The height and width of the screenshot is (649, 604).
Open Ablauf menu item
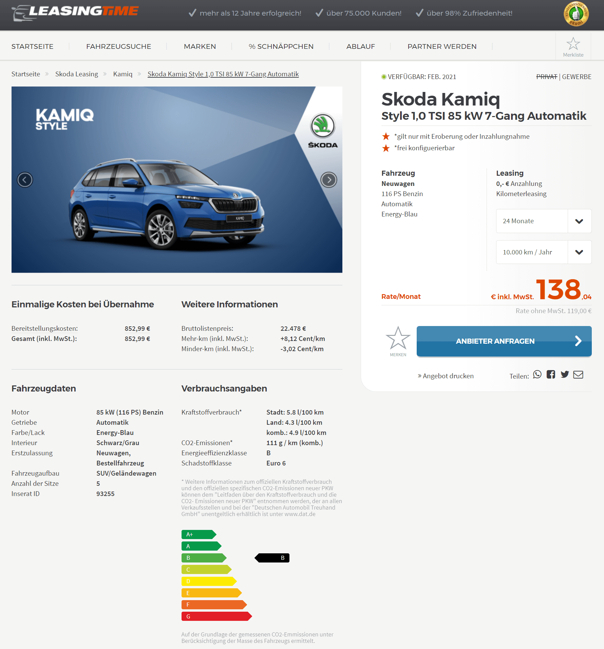pos(360,46)
